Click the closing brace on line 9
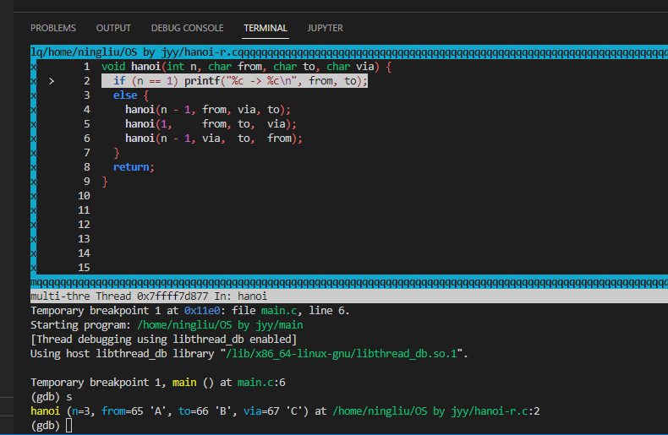 tap(105, 182)
